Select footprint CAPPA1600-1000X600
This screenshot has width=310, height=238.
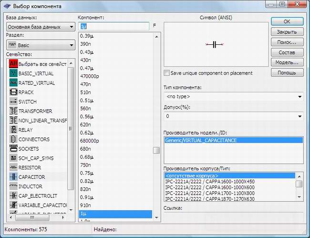[x=210, y=187]
